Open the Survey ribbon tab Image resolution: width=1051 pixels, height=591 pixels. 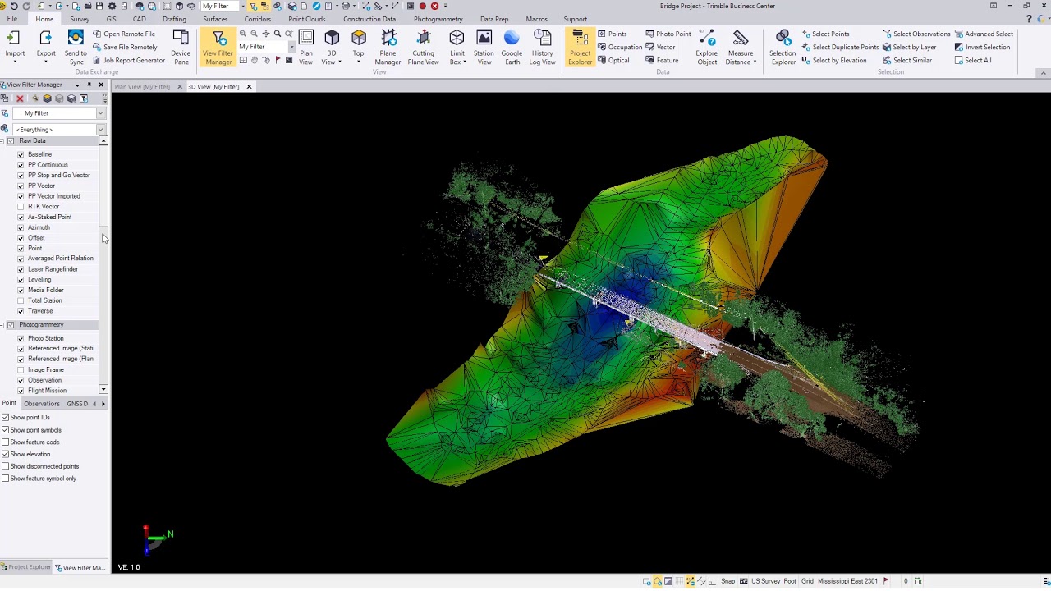coord(80,19)
